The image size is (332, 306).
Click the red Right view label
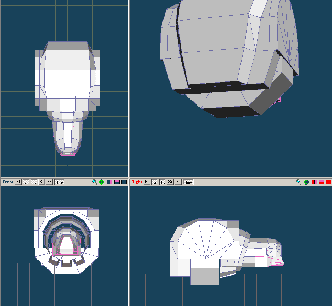coord(137,182)
